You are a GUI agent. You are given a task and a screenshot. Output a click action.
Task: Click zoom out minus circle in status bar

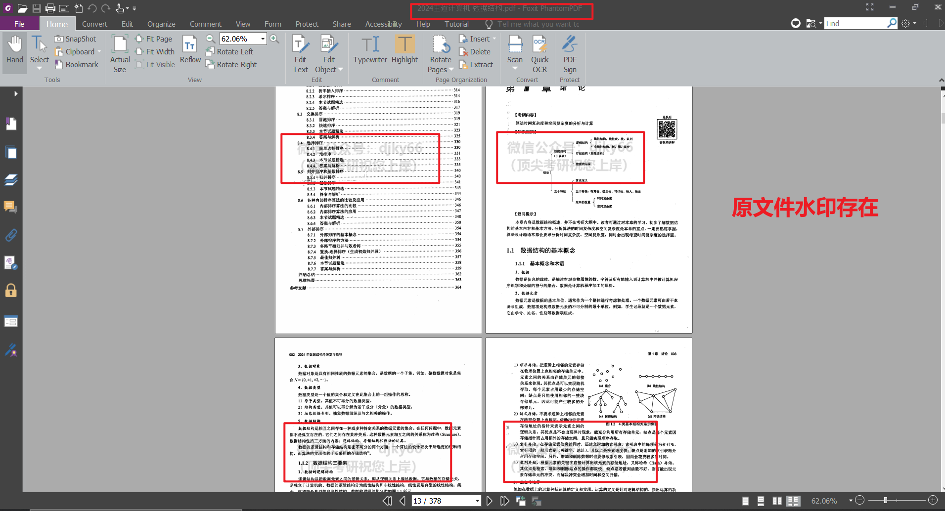(x=859, y=500)
